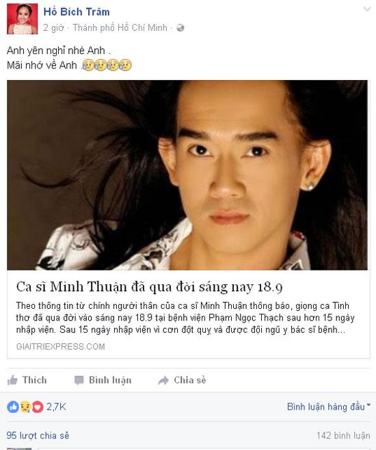Open the Hồ Bích Trâm profile name link
This screenshot has width=376, height=450.
[77, 12]
